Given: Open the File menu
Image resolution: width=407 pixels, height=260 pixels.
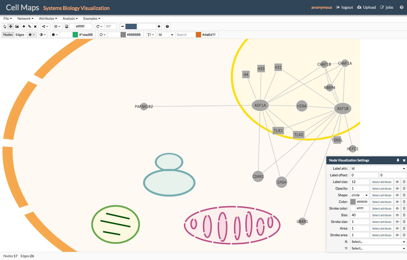Looking at the screenshot, I should [8, 18].
